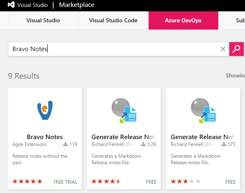Switch to the Visual Studio tab

(43, 20)
